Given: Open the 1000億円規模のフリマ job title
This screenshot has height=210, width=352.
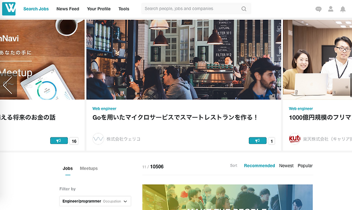Looking at the screenshot, I should tap(320, 117).
